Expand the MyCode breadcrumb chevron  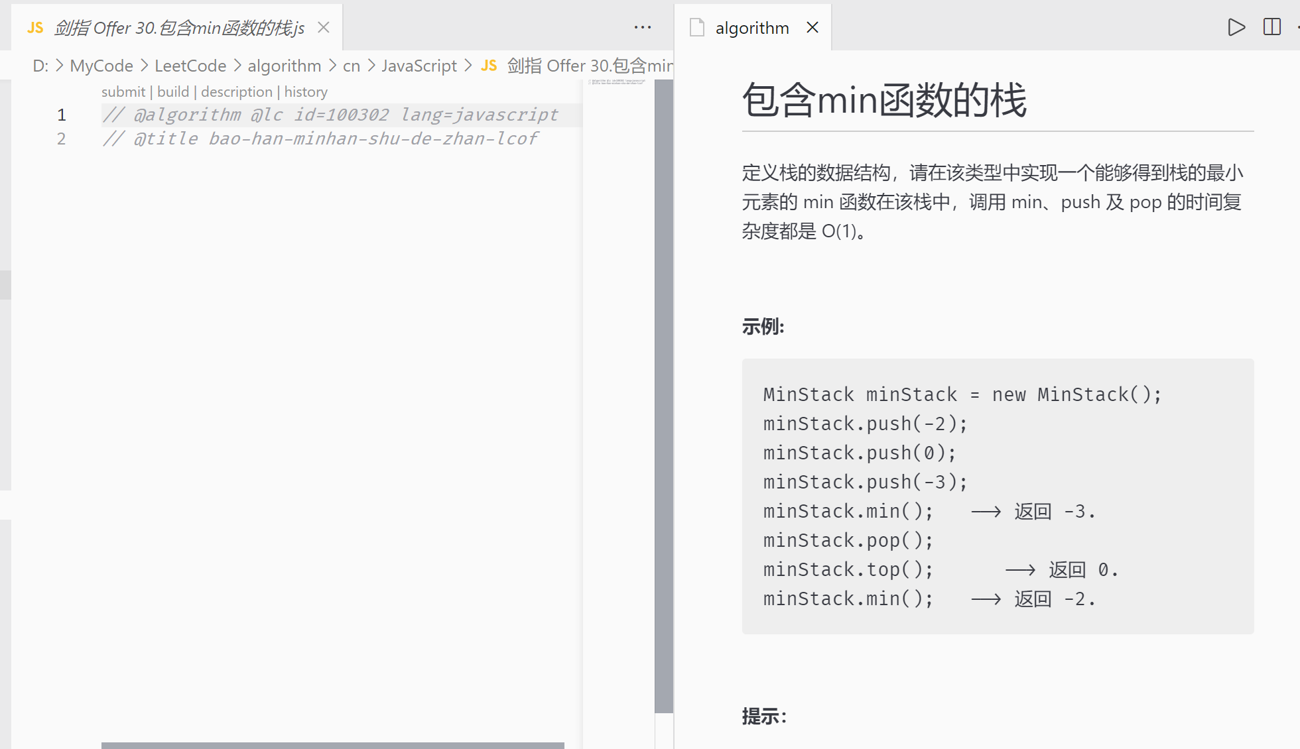pyautogui.click(x=143, y=66)
